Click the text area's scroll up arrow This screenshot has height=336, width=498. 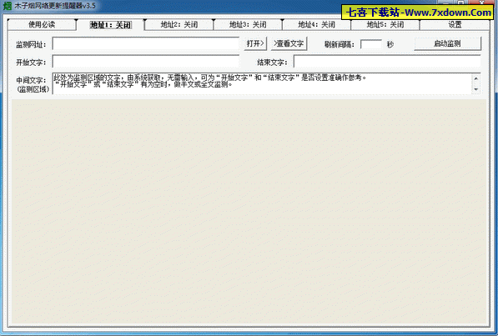pyautogui.click(x=475, y=78)
